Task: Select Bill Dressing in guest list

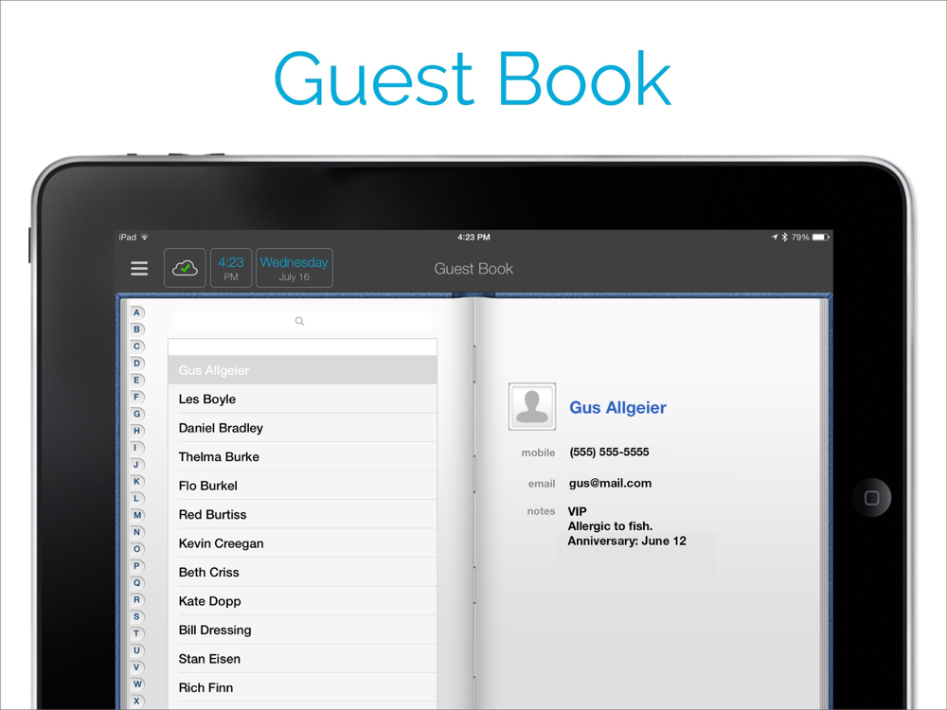Action: pyautogui.click(x=302, y=630)
